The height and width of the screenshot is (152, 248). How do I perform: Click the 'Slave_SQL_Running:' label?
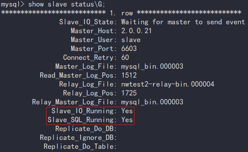(x=82, y=120)
